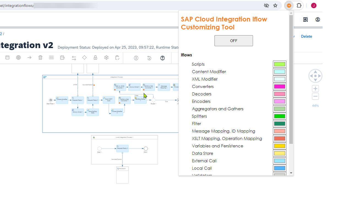Open the Chrome profile avatar J
Viewport: 352px width, 220px height.
point(314,5)
